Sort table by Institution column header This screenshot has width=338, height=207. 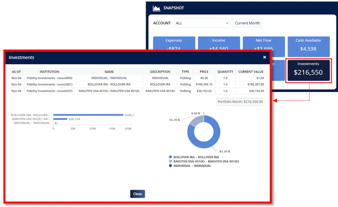pyautogui.click(x=49, y=72)
